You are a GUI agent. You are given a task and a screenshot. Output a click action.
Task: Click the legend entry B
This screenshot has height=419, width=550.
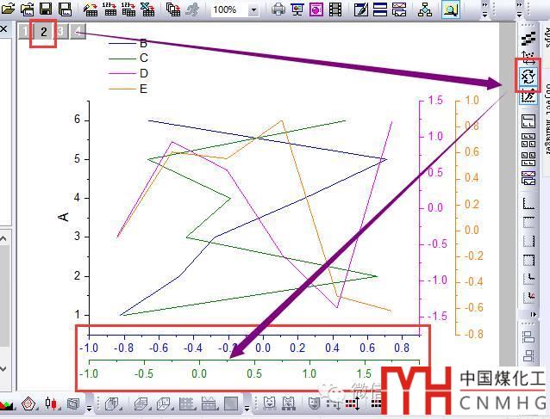143,43
